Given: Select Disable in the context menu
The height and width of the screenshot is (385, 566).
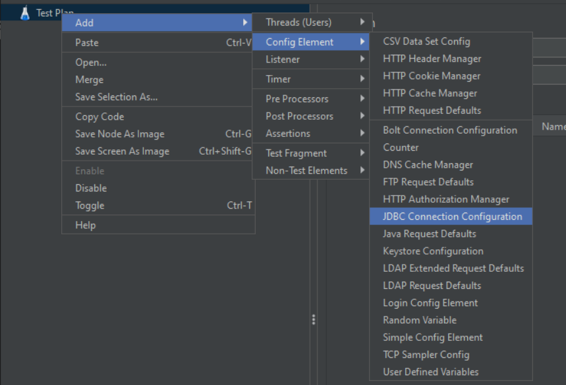Looking at the screenshot, I should [x=157, y=188].
